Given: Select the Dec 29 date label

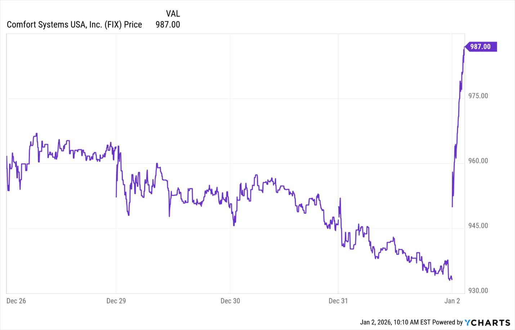Looking at the screenshot, I should point(116,301).
